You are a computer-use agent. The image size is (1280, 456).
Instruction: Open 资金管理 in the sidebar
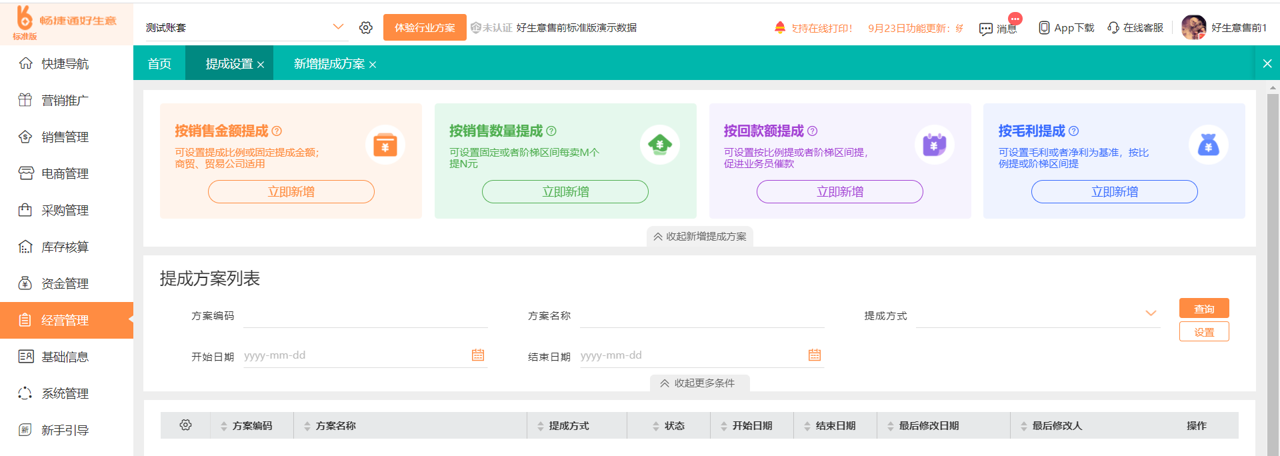pyautogui.click(x=65, y=283)
